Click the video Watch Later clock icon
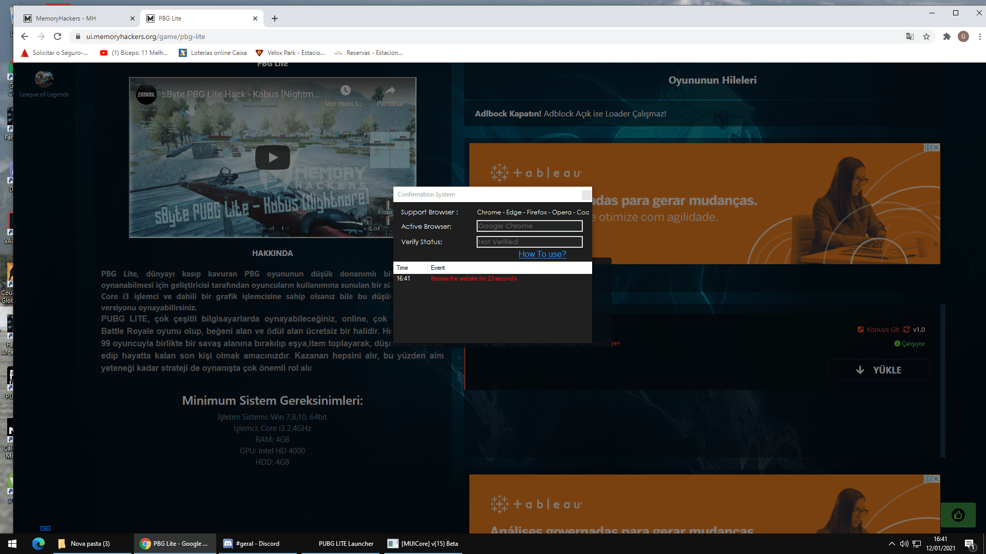 point(345,91)
